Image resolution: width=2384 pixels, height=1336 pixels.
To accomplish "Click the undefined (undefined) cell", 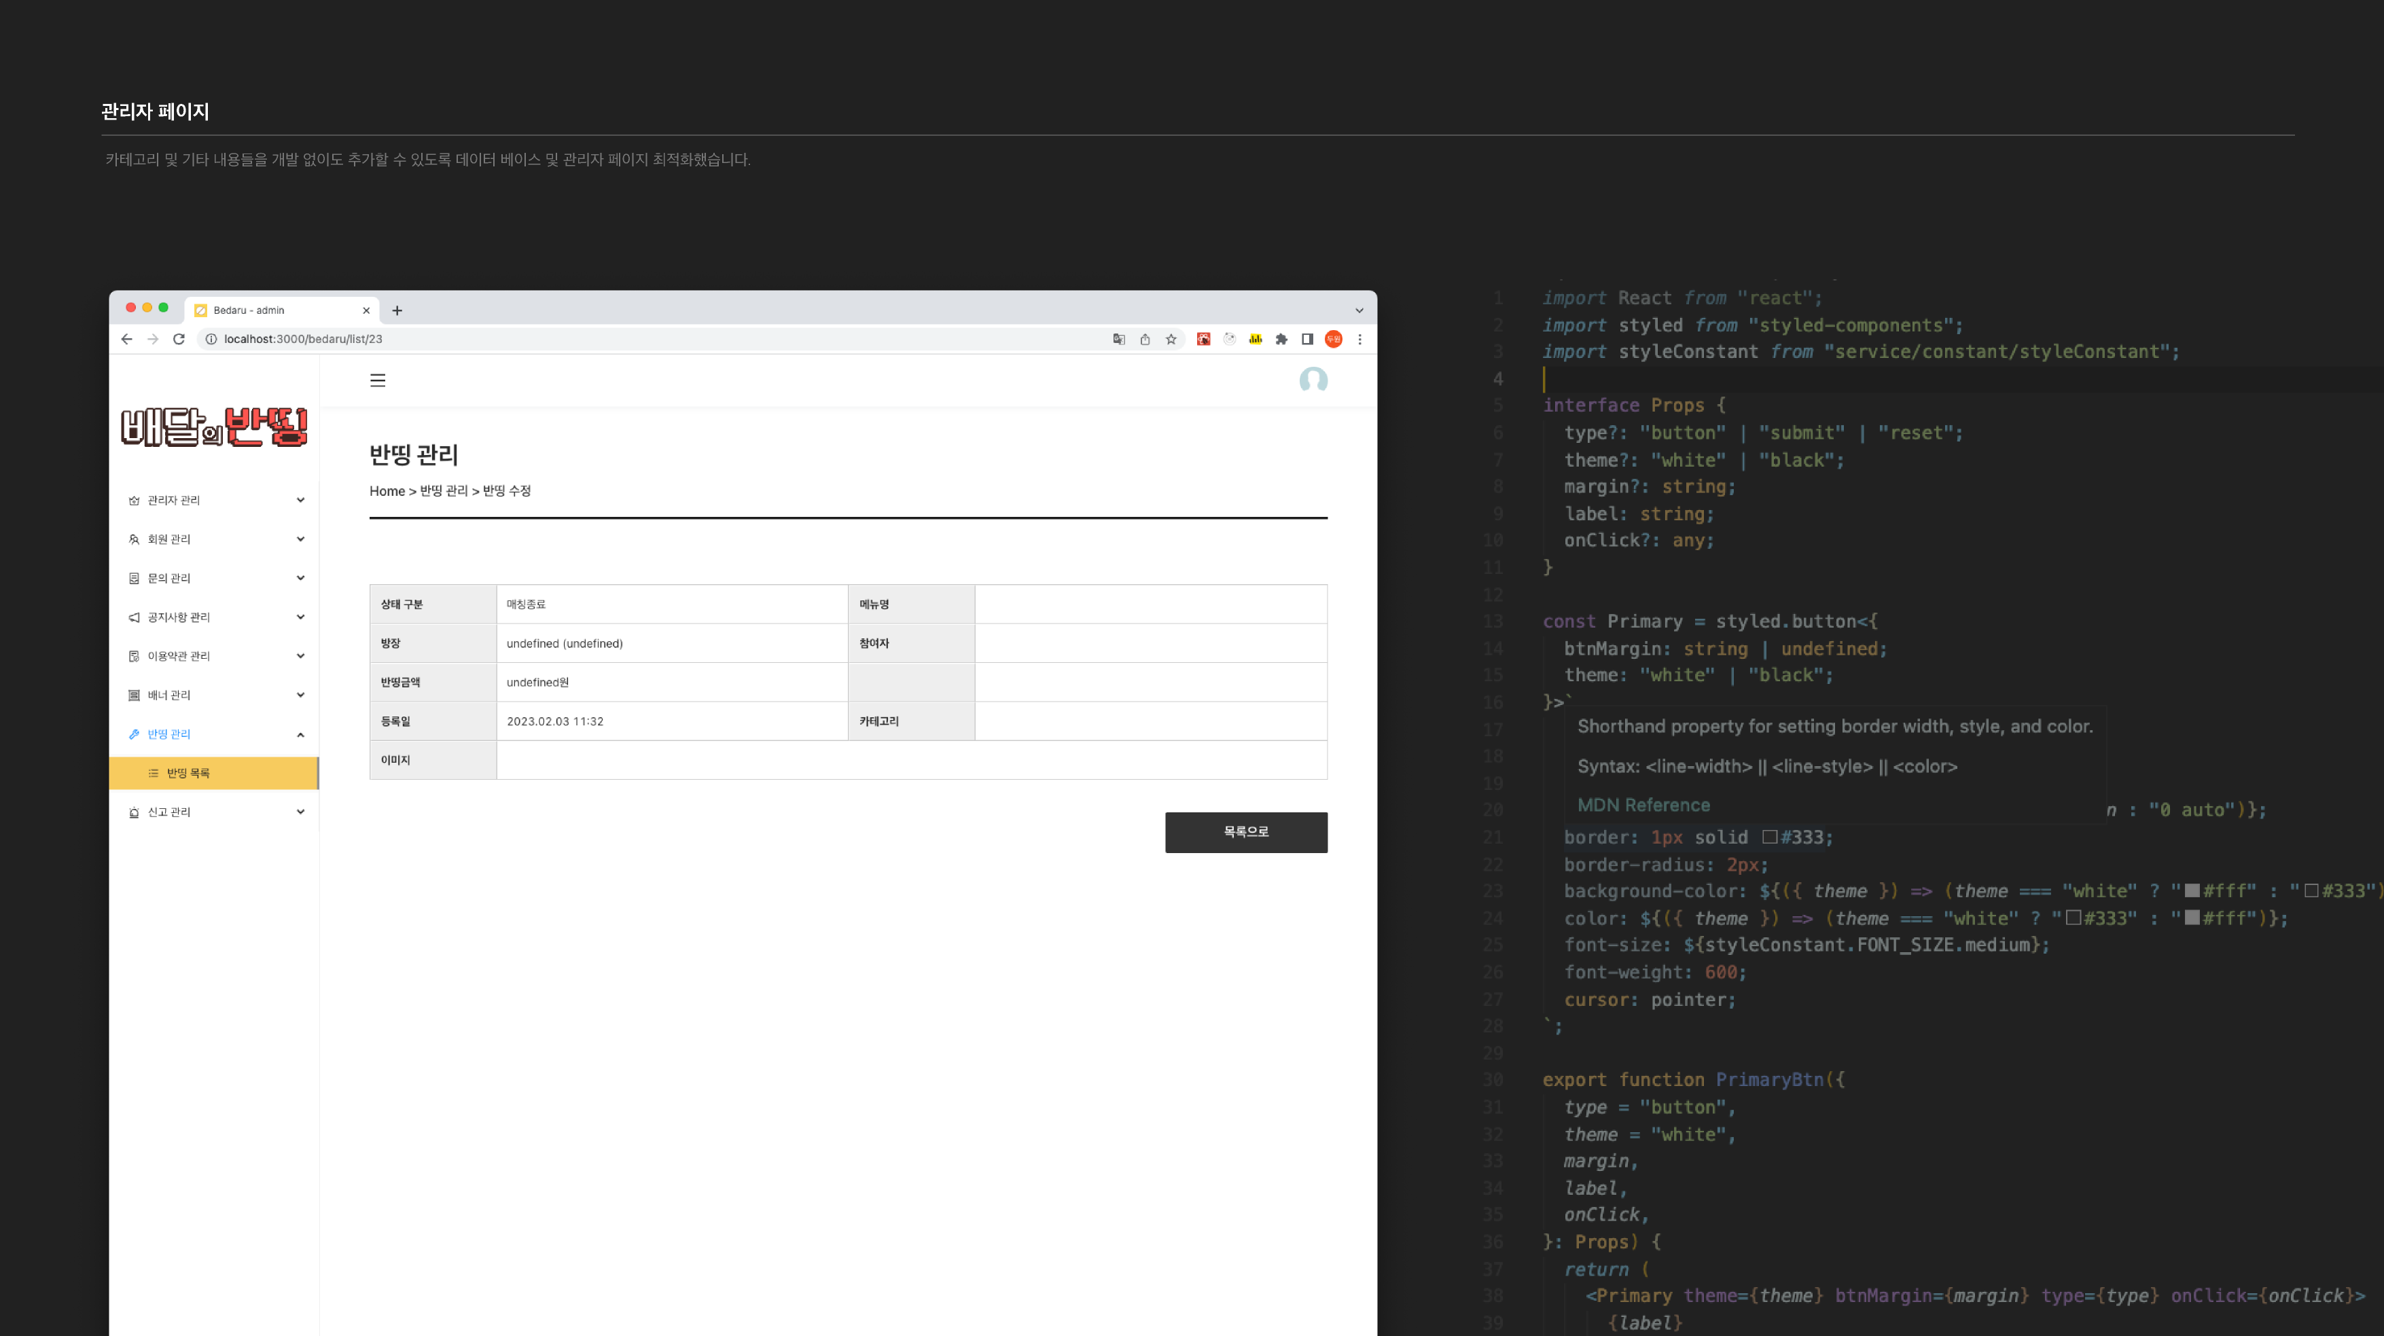I will pos(672,643).
